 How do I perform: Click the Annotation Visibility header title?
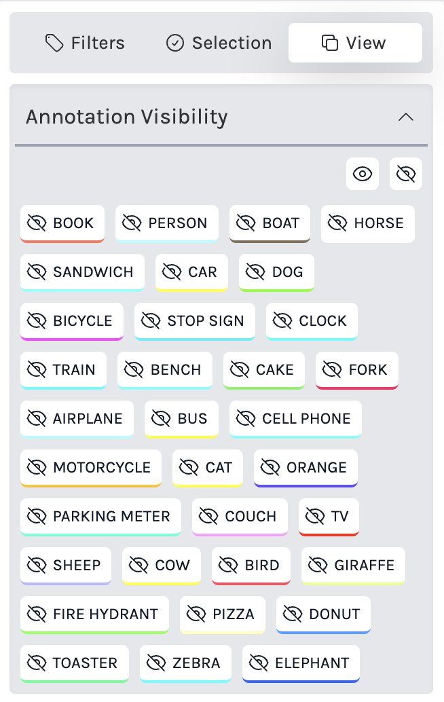coord(127,117)
